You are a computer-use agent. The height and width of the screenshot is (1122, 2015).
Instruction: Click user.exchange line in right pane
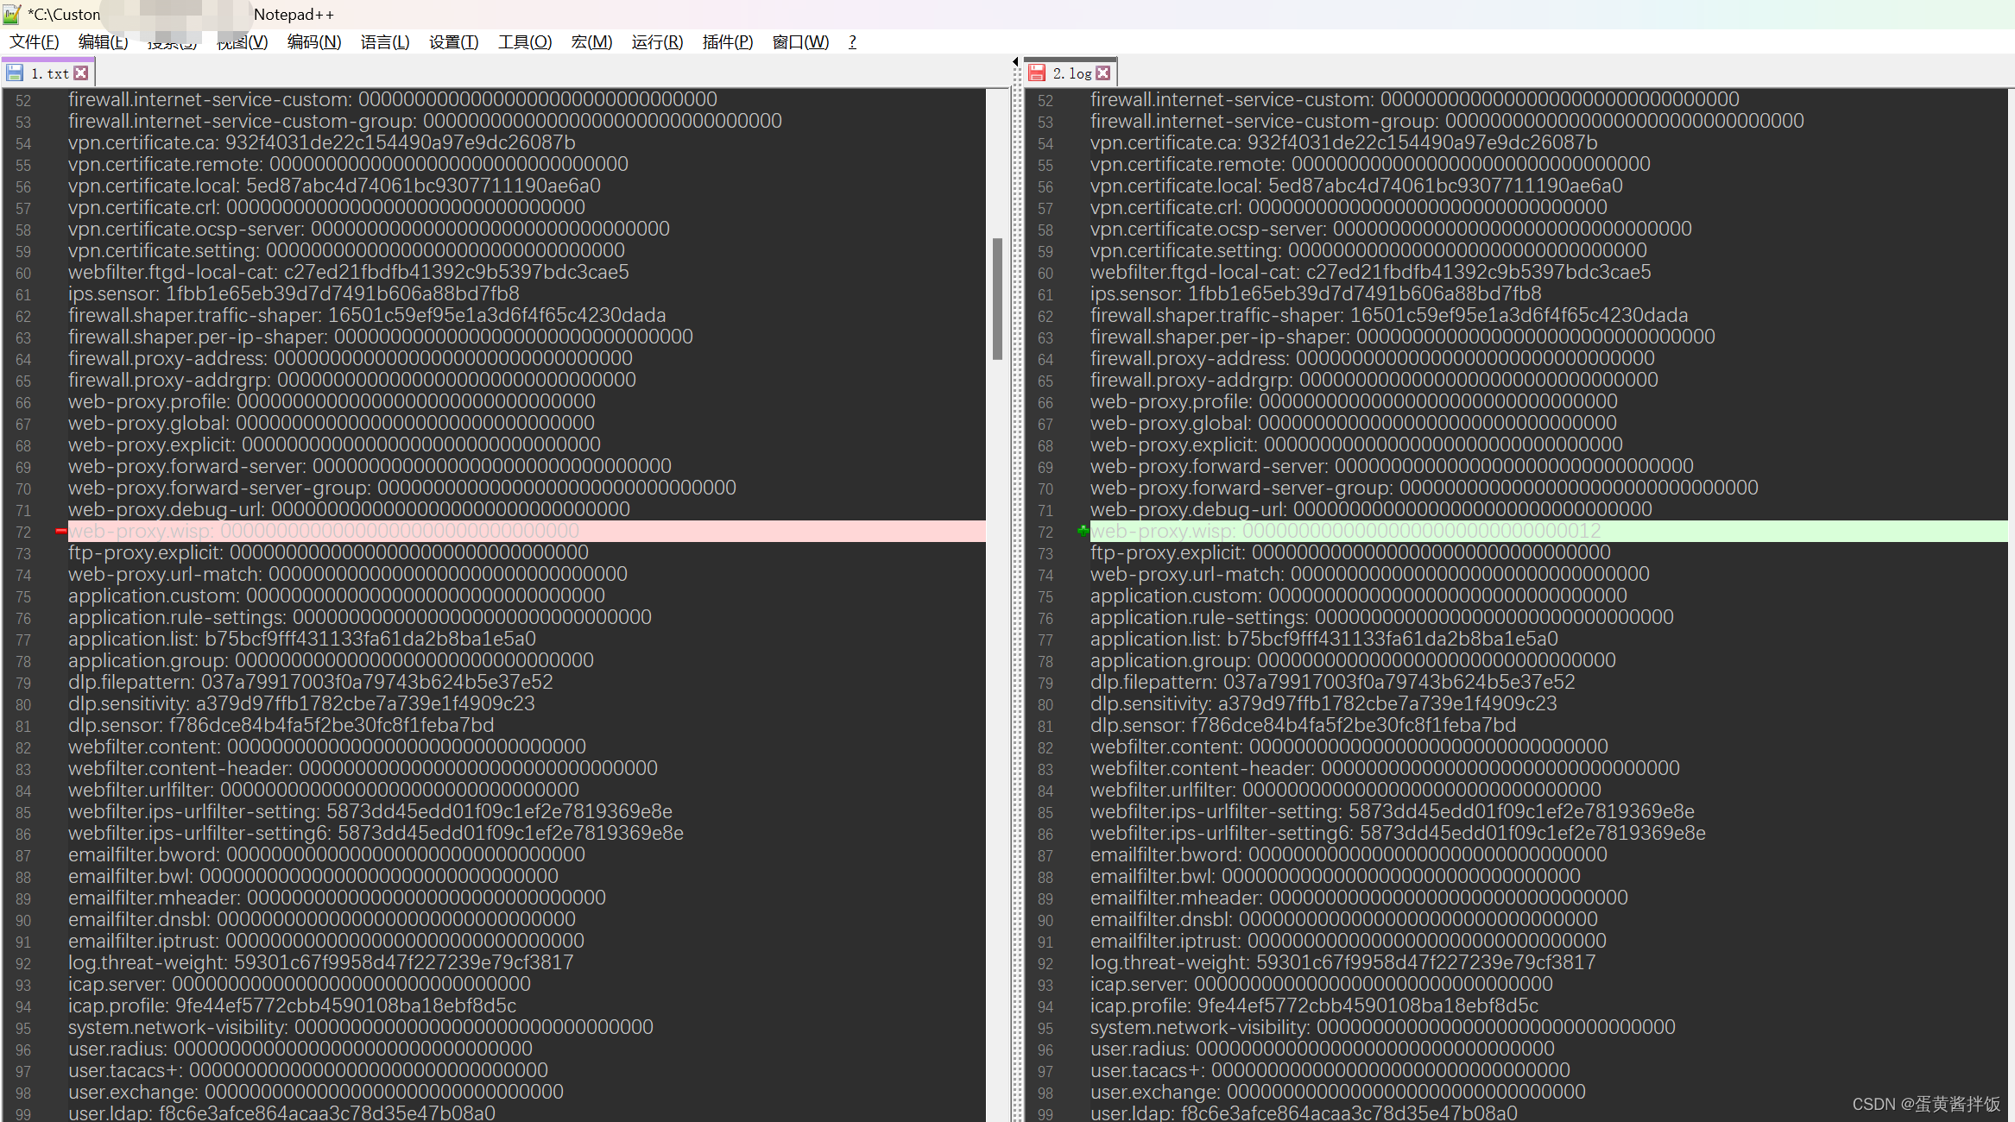(x=1338, y=1092)
